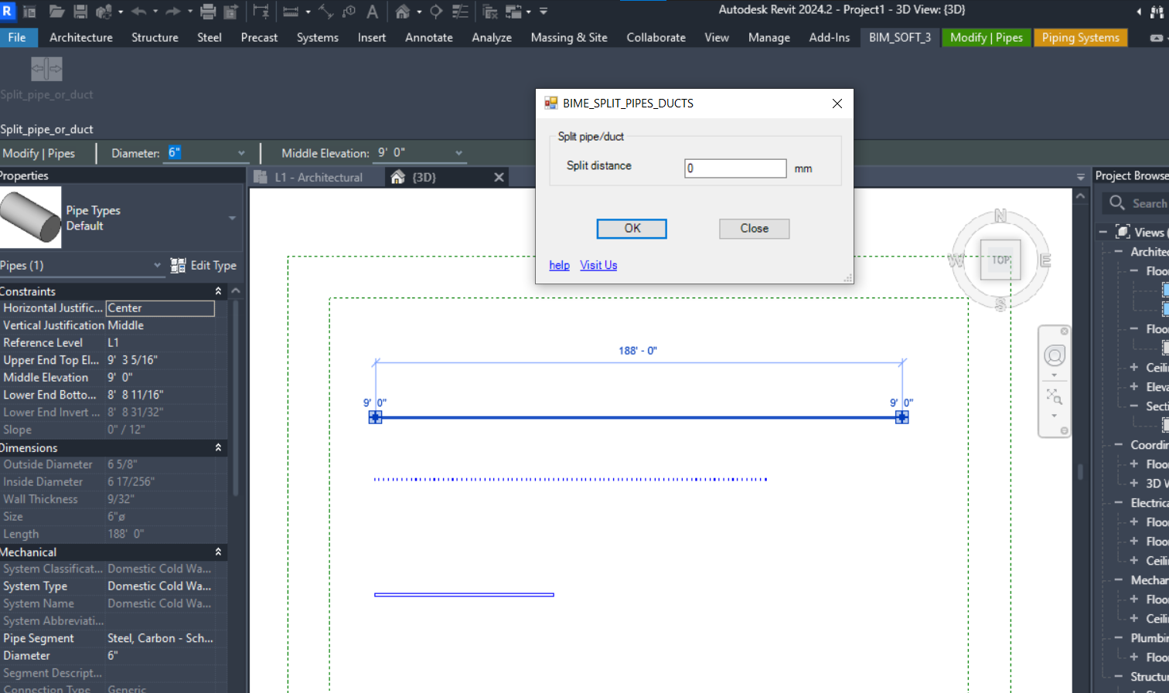Click the left pipe endpoint drag control

point(375,417)
